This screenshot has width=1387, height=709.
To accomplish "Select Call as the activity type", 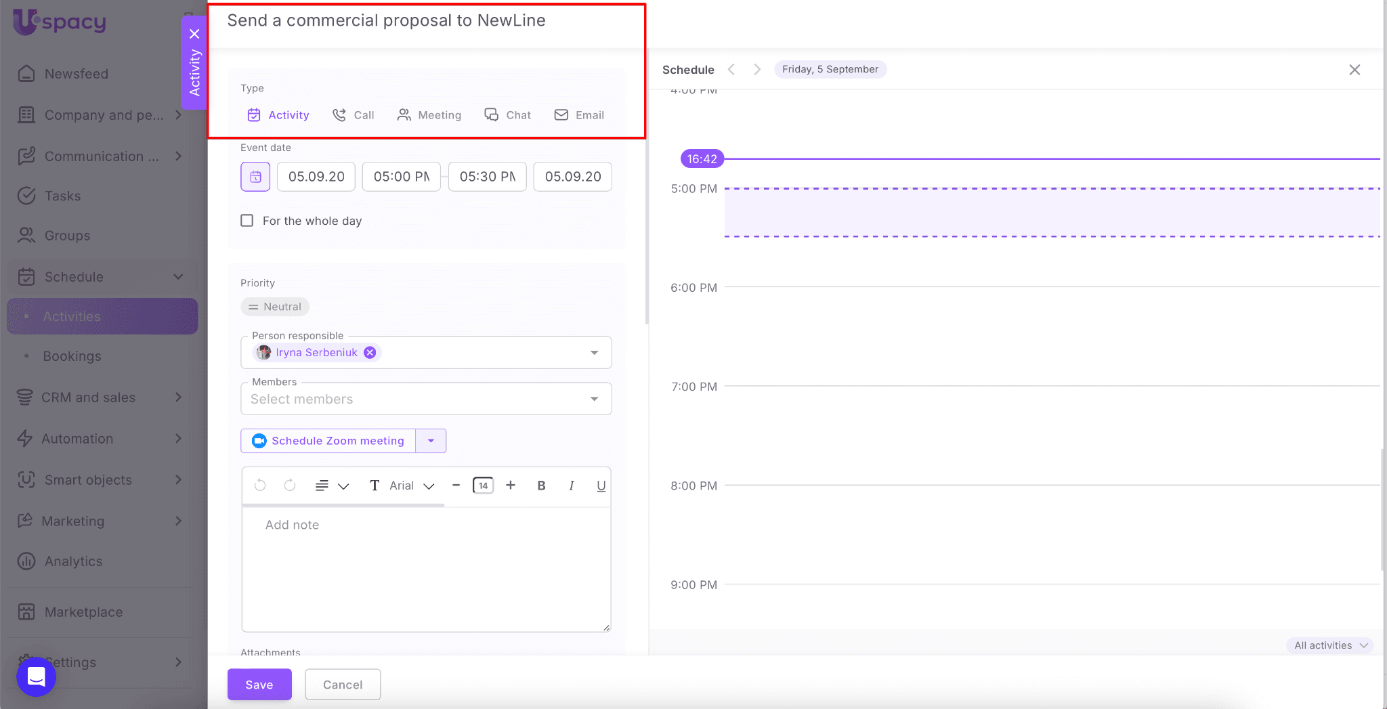I will point(354,115).
